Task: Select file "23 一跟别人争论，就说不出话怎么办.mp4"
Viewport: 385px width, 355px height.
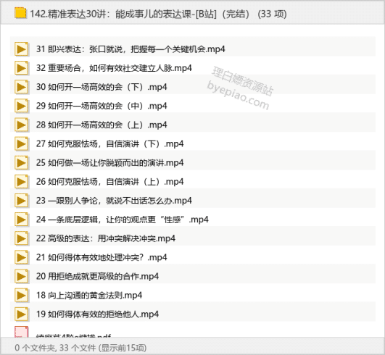Action: (x=114, y=201)
